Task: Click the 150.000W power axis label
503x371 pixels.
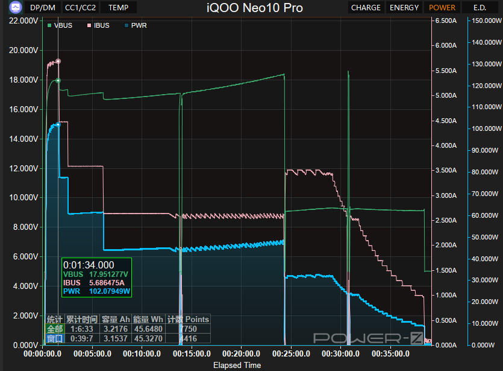Action: click(487, 21)
